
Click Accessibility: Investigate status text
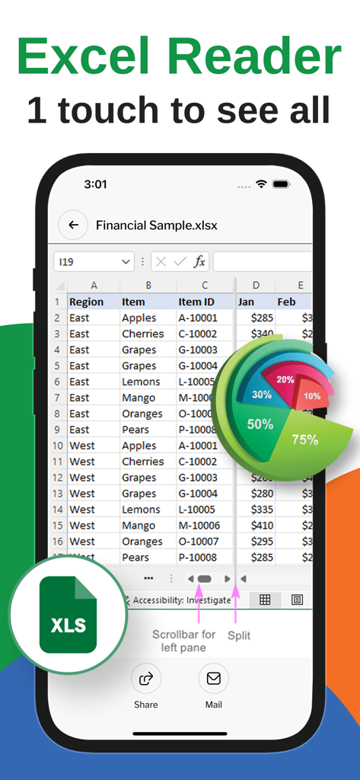(181, 600)
